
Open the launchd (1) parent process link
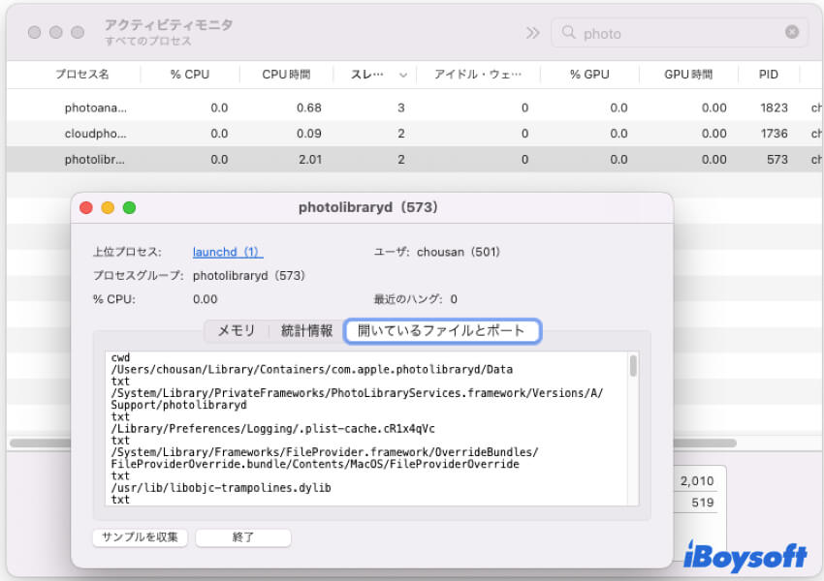pyautogui.click(x=228, y=252)
